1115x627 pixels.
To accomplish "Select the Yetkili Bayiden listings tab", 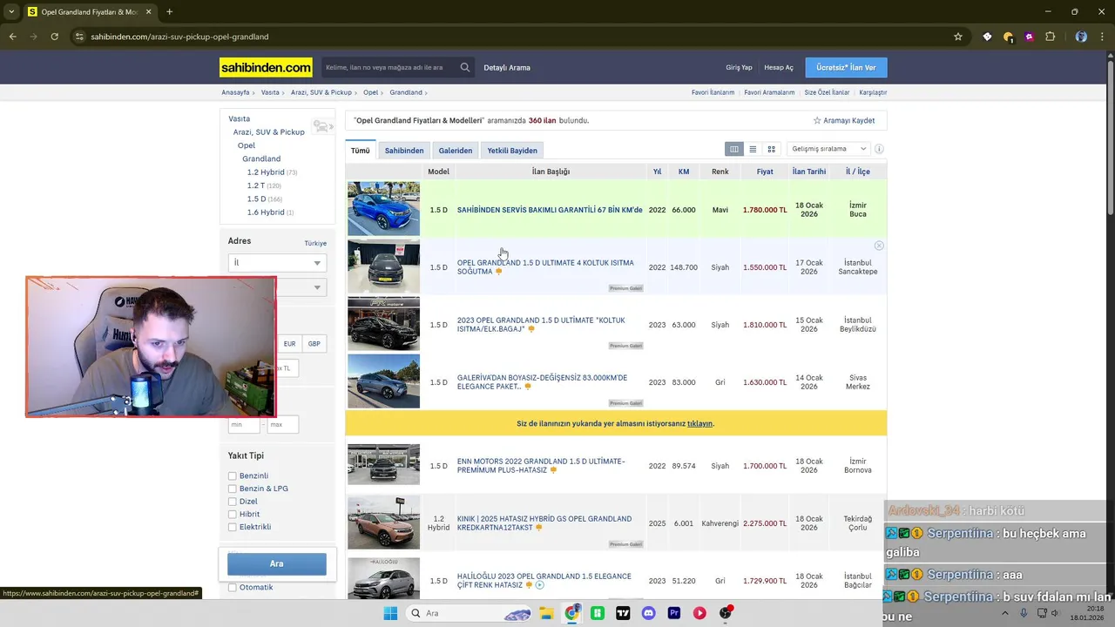I will 512,151.
